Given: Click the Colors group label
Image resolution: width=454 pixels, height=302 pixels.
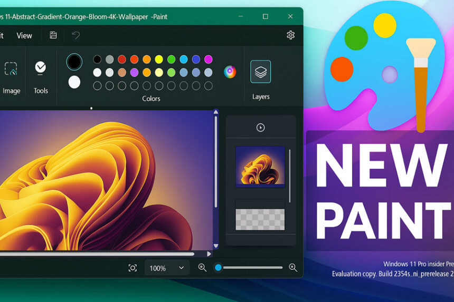Looking at the screenshot, I should [151, 99].
